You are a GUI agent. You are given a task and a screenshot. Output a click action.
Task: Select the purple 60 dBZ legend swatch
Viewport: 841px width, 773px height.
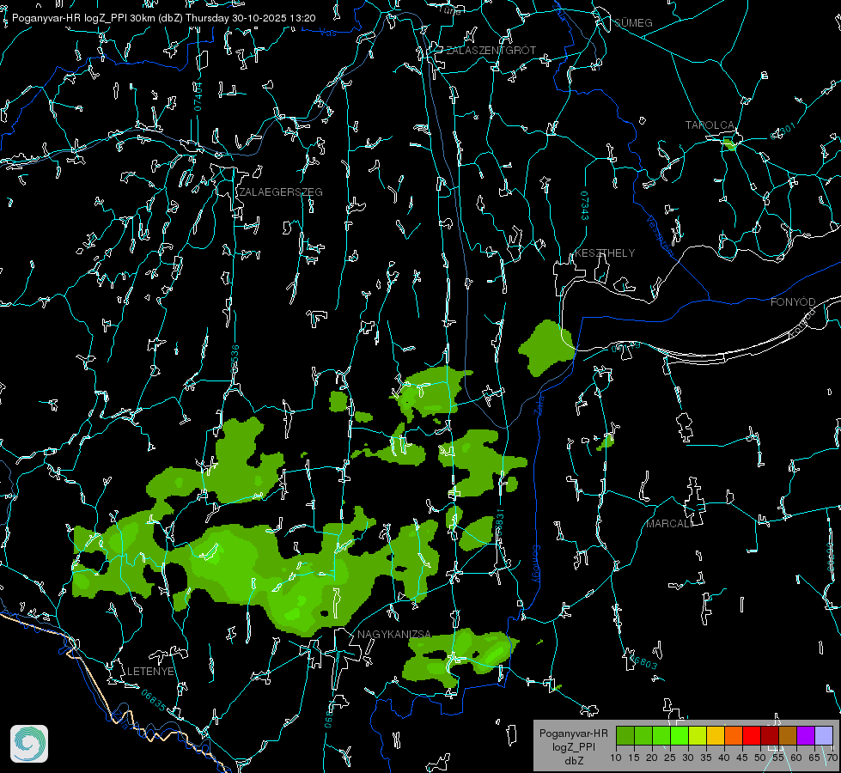click(806, 735)
